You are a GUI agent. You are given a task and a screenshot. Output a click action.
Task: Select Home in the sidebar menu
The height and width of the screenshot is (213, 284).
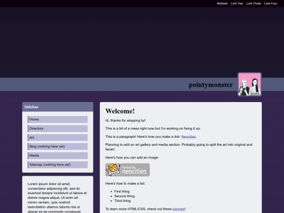coord(58,119)
